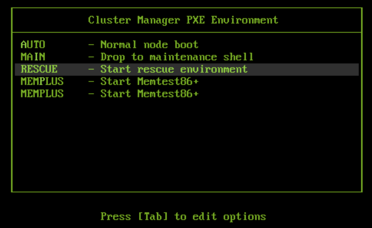Click "Drop to maintenance shell" text
The width and height of the screenshot is (372, 228).
[x=177, y=57]
